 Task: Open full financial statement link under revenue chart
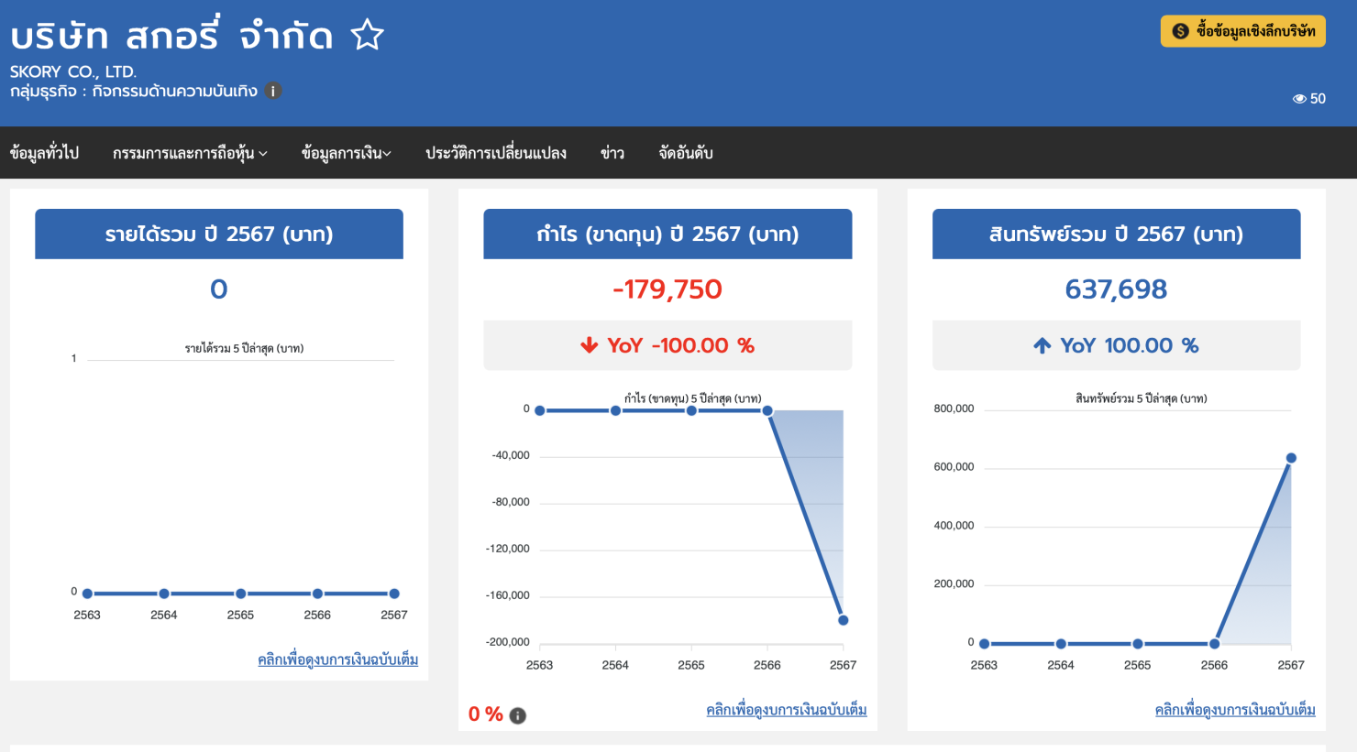(337, 659)
